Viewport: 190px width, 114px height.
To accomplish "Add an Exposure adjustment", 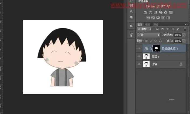I will pyautogui.click(x=163, y=6).
